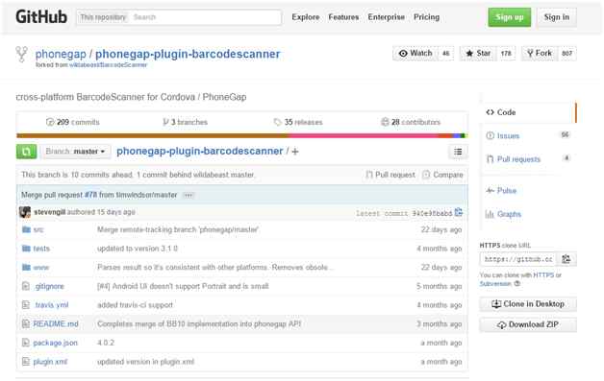View the forks count 307
This screenshot has width=604, height=381.
(x=566, y=53)
